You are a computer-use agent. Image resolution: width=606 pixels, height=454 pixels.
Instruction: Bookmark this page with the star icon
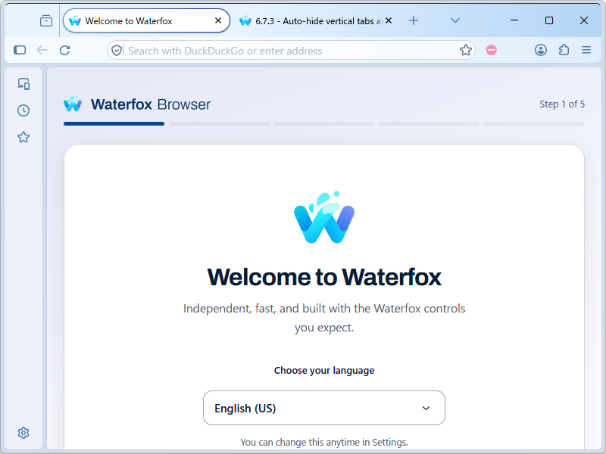click(466, 50)
